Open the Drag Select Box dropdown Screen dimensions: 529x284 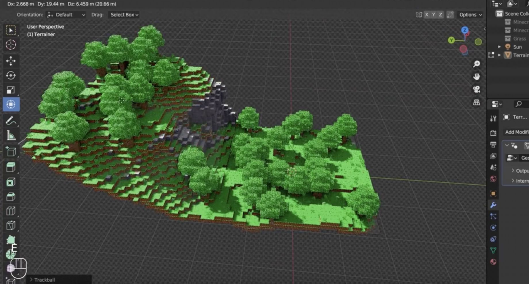[x=124, y=15]
